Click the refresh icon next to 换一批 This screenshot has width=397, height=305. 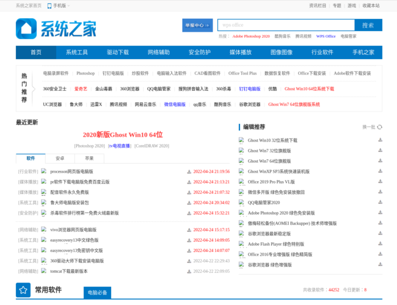(x=379, y=127)
